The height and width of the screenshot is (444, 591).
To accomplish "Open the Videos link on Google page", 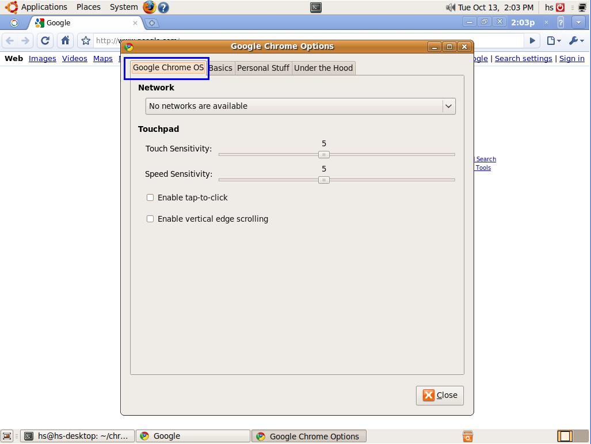I will click(x=75, y=59).
